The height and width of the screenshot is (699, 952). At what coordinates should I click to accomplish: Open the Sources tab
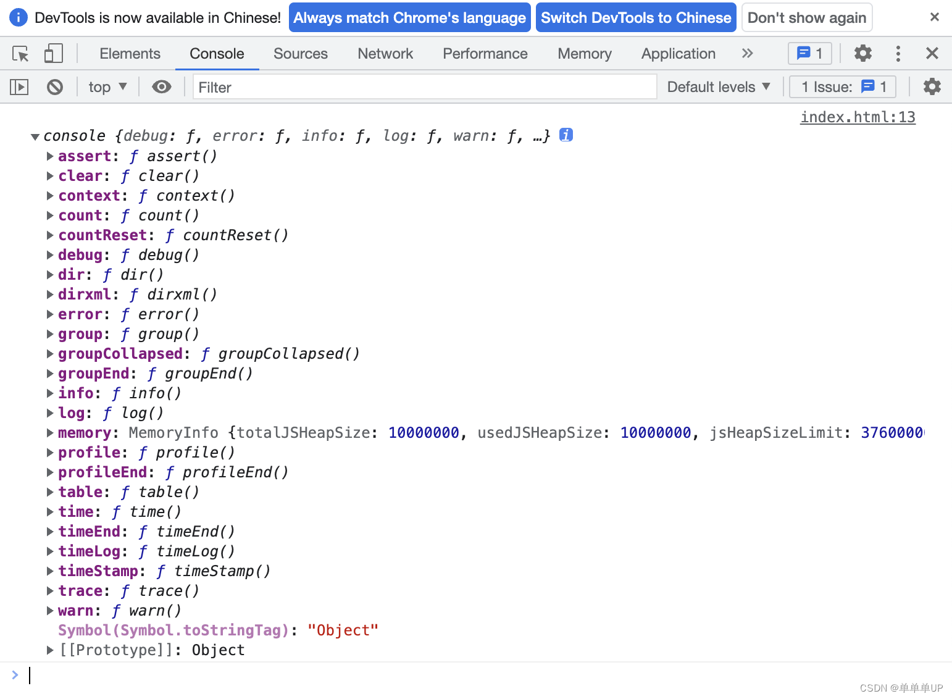pos(301,54)
